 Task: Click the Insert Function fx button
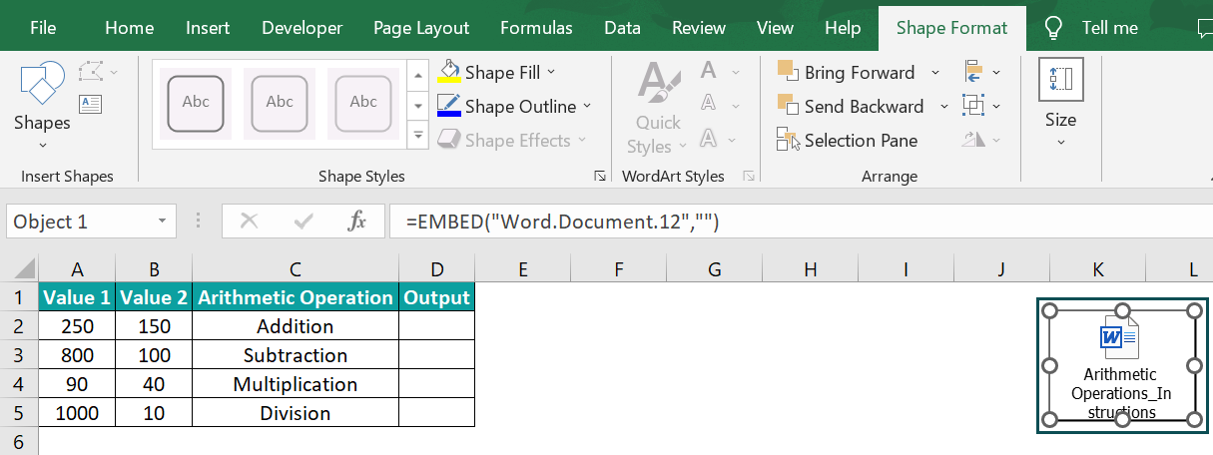[x=356, y=222]
